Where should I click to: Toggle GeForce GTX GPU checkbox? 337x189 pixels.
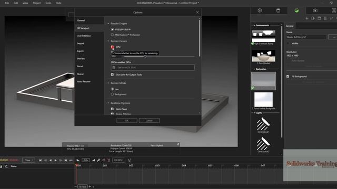[x=114, y=68]
